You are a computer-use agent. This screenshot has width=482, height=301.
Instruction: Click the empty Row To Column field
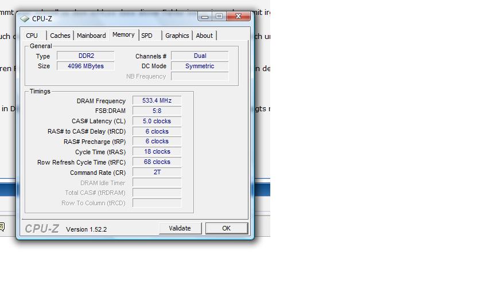click(x=157, y=203)
